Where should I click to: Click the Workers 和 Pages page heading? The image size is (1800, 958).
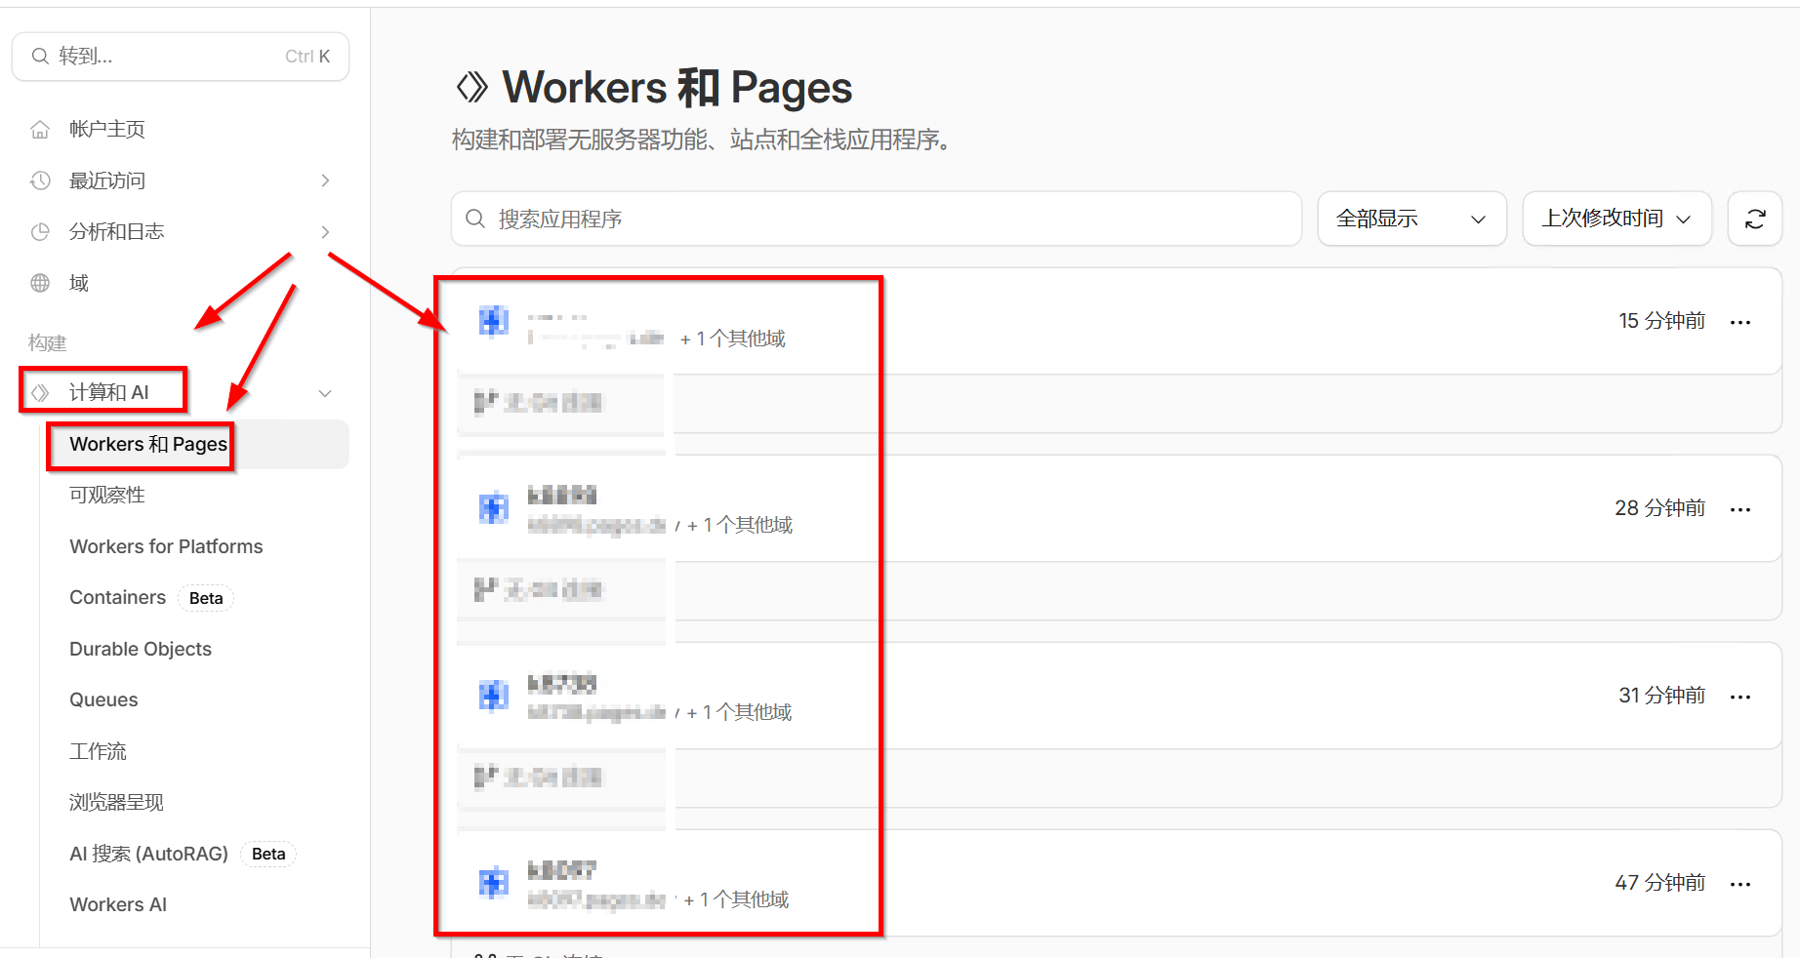tap(676, 88)
